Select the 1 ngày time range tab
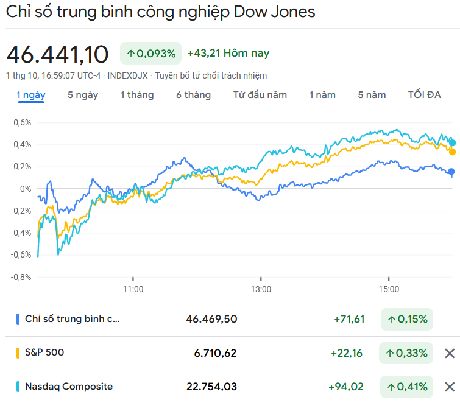460x403 pixels. tap(30, 95)
